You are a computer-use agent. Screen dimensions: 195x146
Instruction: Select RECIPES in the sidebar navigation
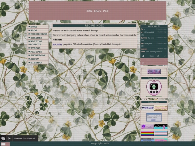tap(38, 52)
